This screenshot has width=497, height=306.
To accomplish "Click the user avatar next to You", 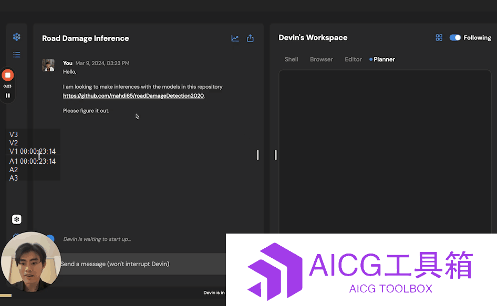I will click(48, 65).
